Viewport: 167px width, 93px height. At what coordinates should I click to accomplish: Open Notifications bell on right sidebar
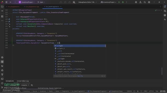click(x=165, y=7)
